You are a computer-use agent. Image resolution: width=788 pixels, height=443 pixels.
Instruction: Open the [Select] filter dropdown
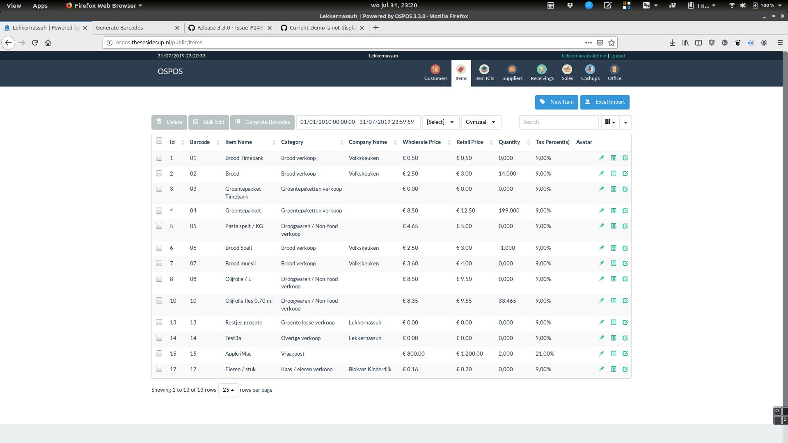pos(440,122)
